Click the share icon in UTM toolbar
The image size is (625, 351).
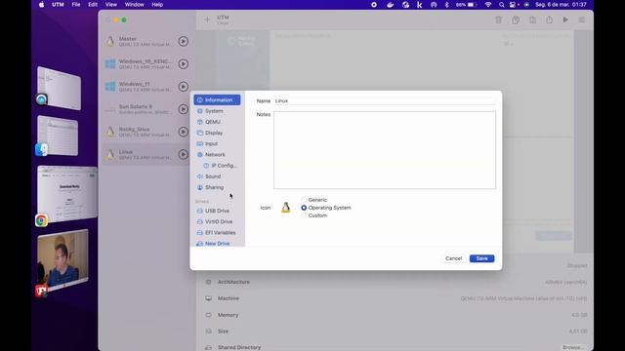point(549,19)
